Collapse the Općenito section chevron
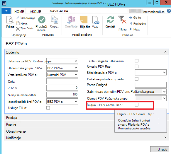 tap(165, 52)
